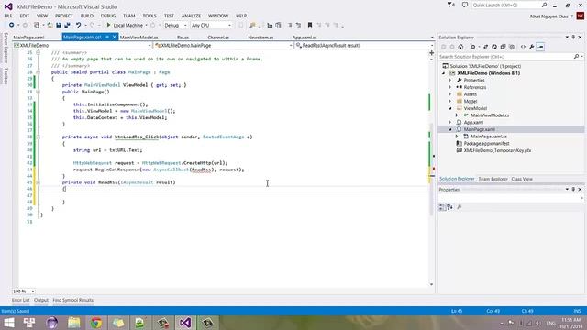Switch to the App.xaml.cs editor tab
Screen dimensions: 587x330
(x=305, y=38)
